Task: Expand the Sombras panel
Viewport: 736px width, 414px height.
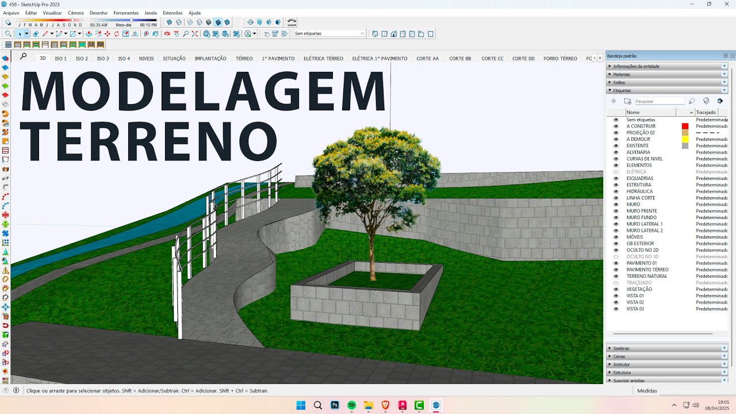Action: coord(667,348)
